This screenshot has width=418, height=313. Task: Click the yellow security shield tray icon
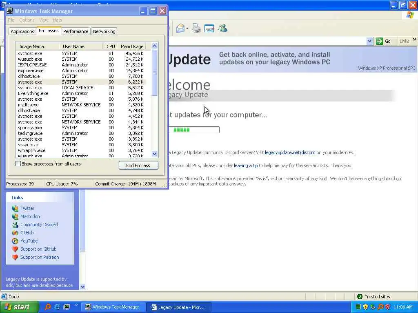(x=365, y=307)
